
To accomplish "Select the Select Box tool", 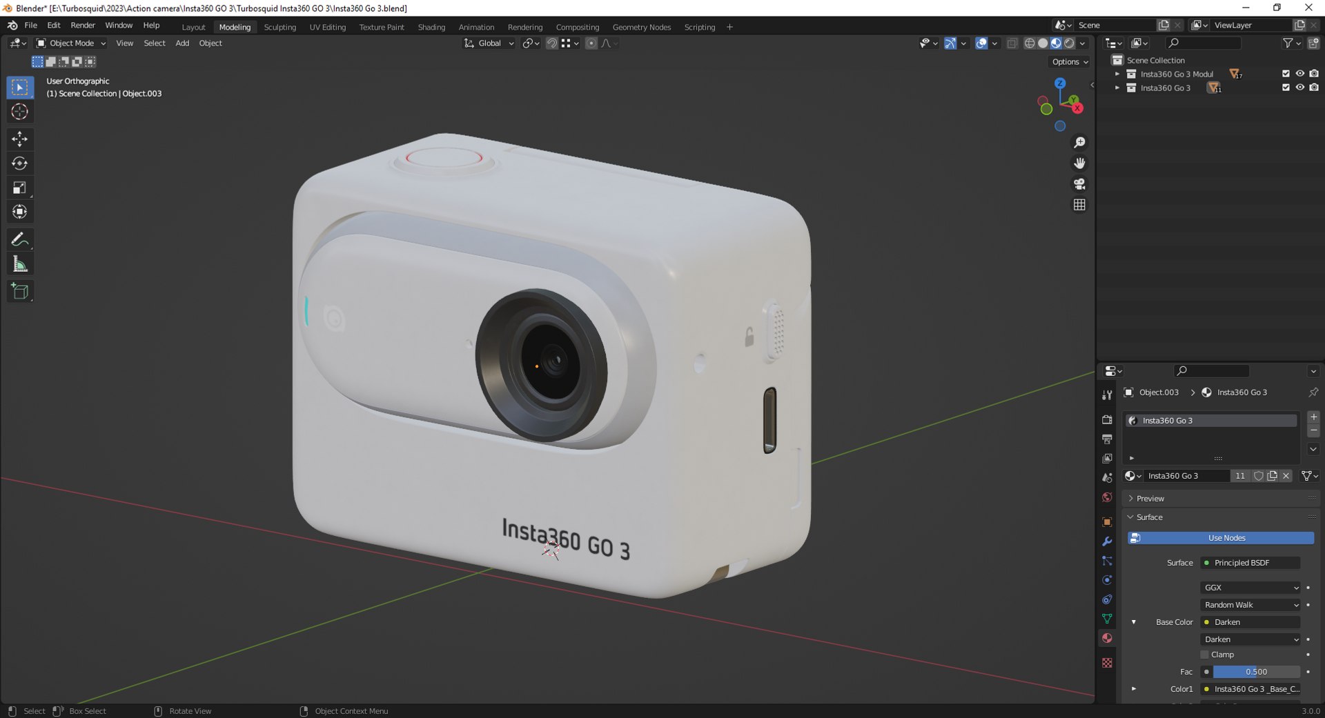I will pos(20,88).
